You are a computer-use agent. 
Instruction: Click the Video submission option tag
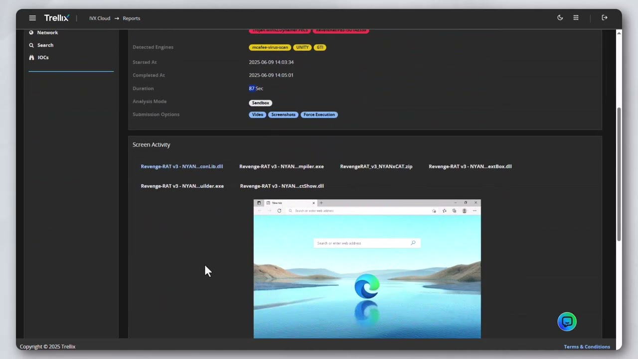(x=258, y=115)
